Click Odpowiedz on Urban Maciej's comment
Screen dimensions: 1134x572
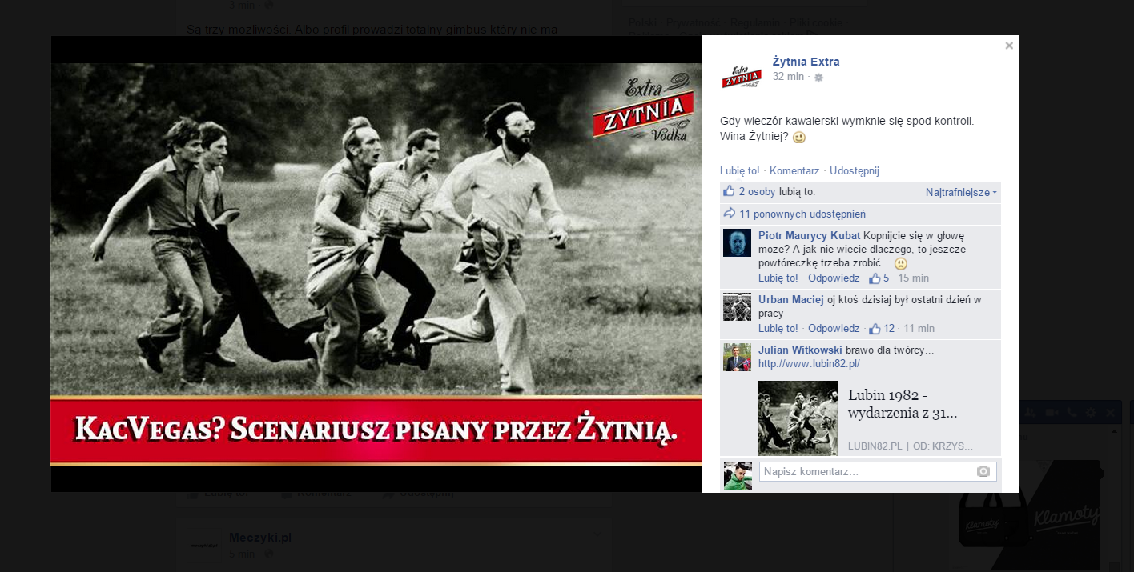click(x=833, y=329)
